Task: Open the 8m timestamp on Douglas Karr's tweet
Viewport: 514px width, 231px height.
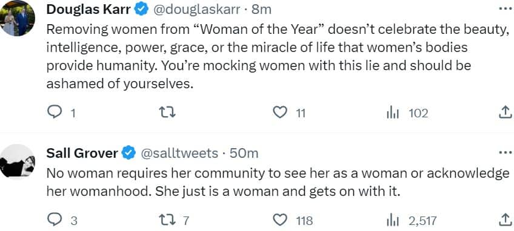Action: point(261,10)
